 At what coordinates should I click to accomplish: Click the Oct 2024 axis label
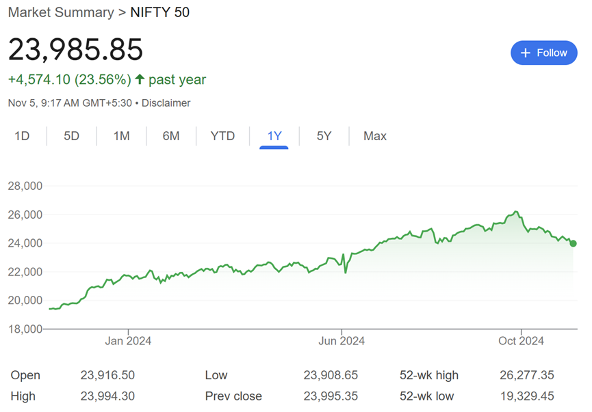(521, 340)
